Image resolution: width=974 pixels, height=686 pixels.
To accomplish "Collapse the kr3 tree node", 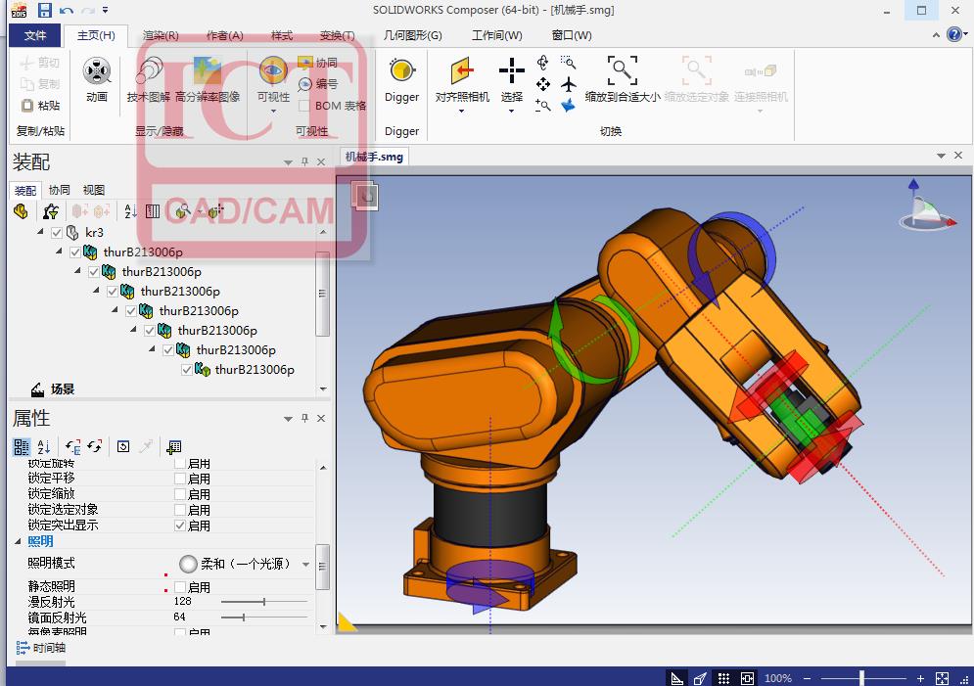I will 41,233.
